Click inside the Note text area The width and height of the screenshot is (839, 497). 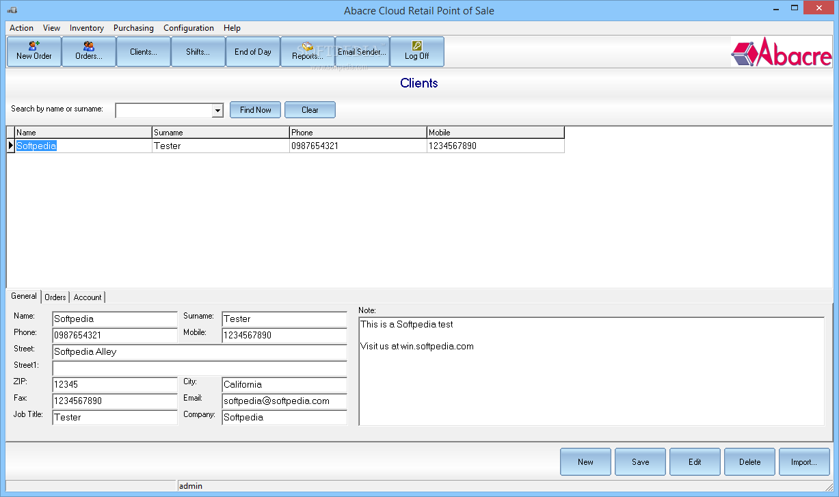(591, 371)
